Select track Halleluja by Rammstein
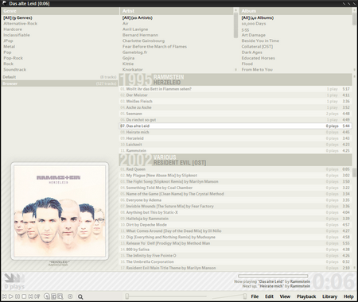 tap(235, 219)
